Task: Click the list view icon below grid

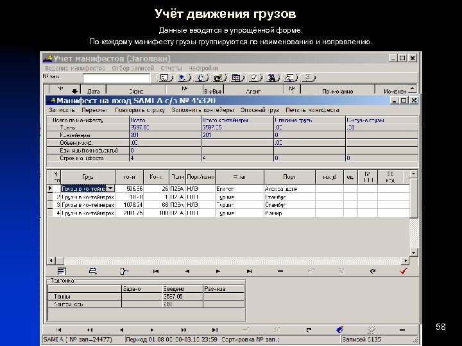Action: [62, 272]
